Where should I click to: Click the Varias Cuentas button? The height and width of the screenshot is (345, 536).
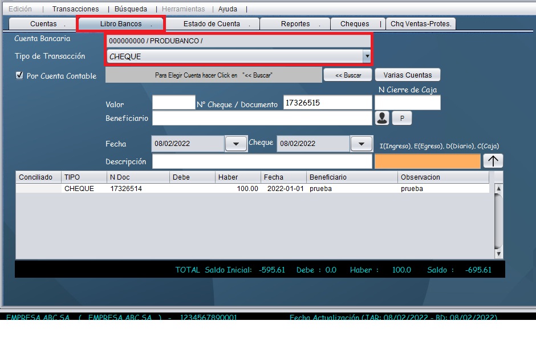click(407, 75)
